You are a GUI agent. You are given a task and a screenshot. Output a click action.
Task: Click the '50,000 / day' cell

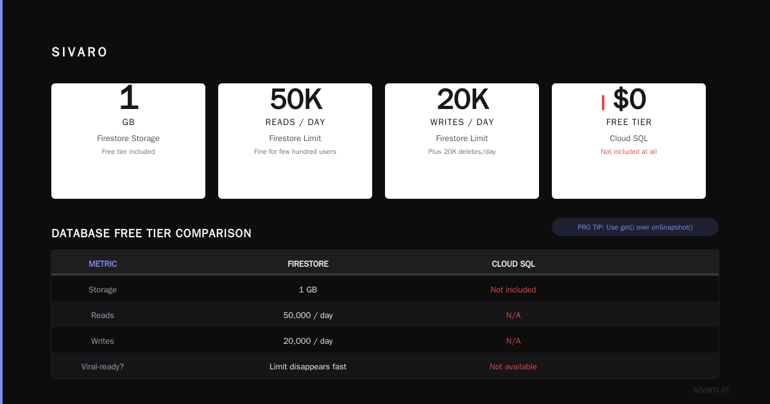coord(308,316)
